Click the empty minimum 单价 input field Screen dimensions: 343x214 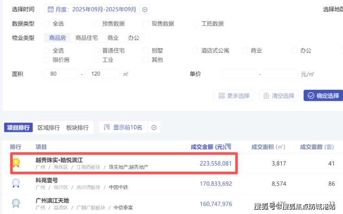(x=239, y=74)
